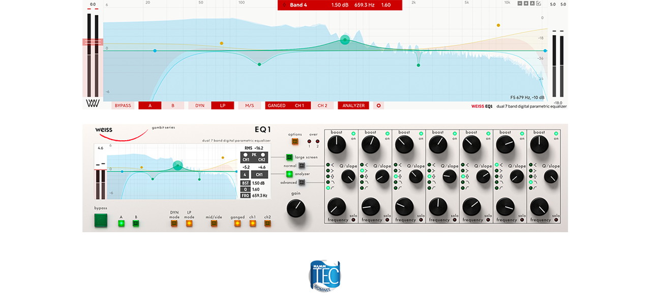Open the gear settings in the top strip
The width and height of the screenshot is (651, 296).
pos(378,106)
